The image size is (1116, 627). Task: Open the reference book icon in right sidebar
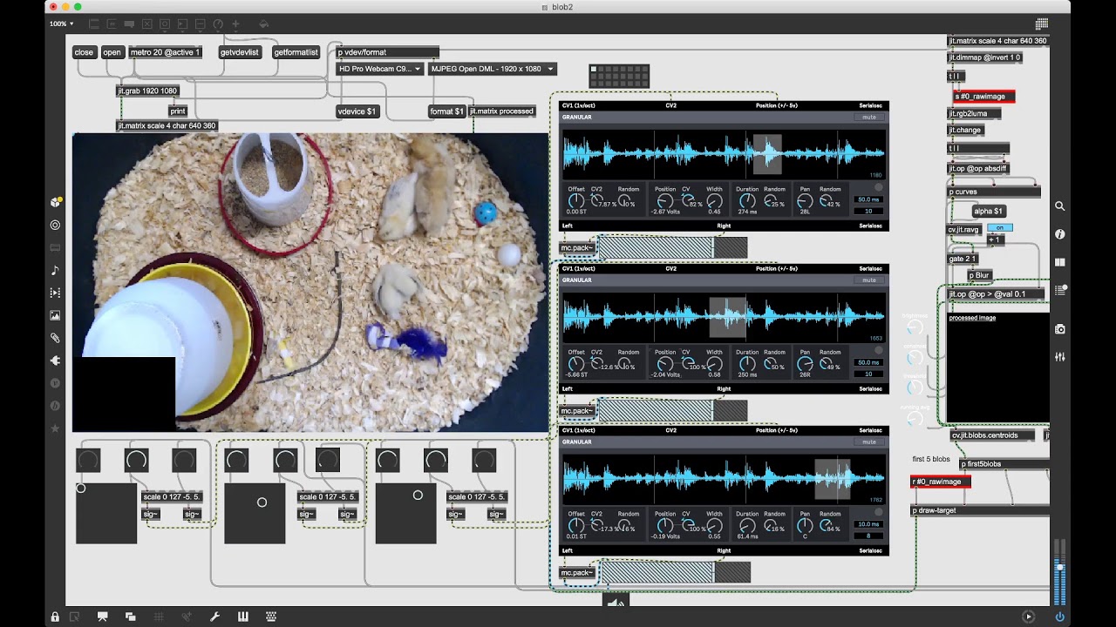[x=1060, y=262]
